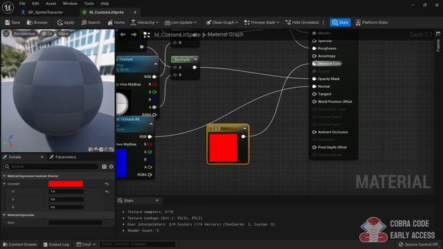Switch to the Parameters tab
Image resolution: width=443 pixels, height=249 pixels.
[63, 157]
